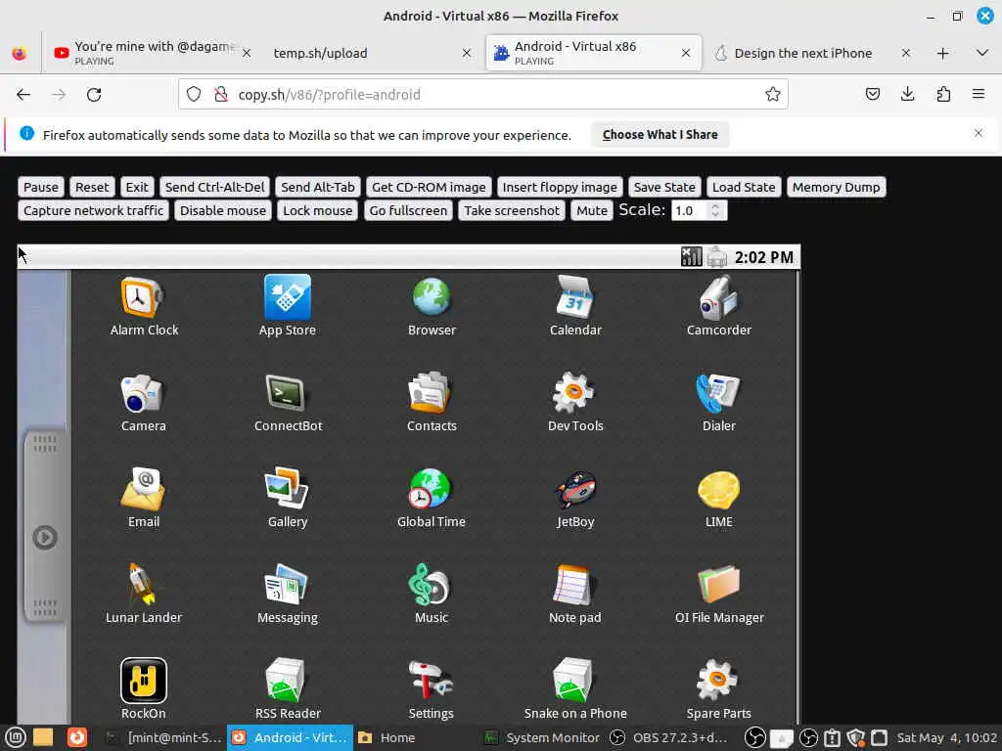1002x751 pixels.
Task: Go fullscreen in the emulator
Action: [x=408, y=211]
